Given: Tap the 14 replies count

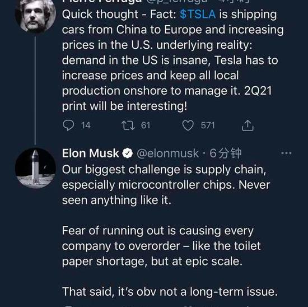Looking at the screenshot, I should [x=86, y=125].
